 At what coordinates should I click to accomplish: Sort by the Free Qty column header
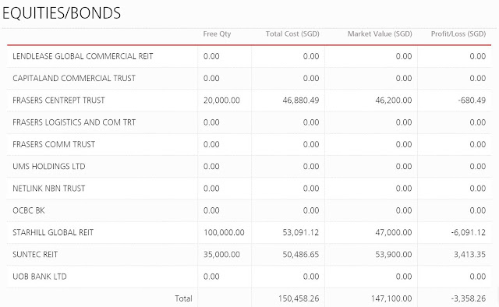click(x=217, y=34)
